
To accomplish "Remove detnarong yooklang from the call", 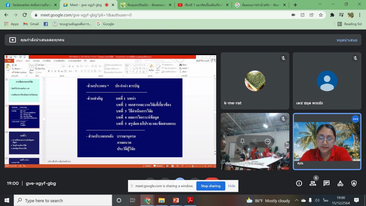I will tap(267, 141).
